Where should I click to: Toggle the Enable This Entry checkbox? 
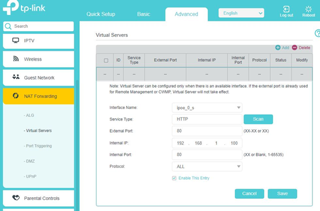[174, 178]
